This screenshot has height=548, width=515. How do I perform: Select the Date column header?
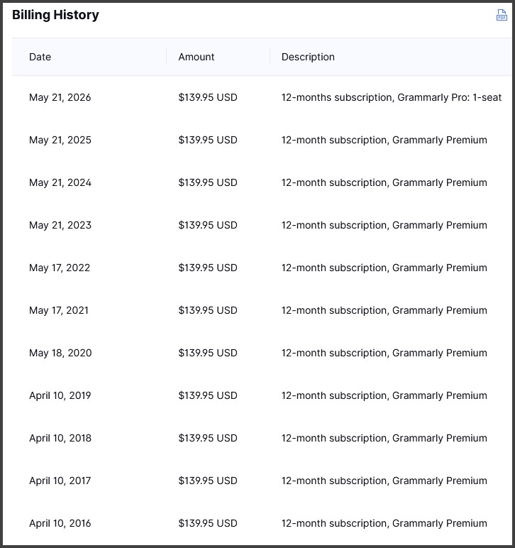tap(40, 57)
